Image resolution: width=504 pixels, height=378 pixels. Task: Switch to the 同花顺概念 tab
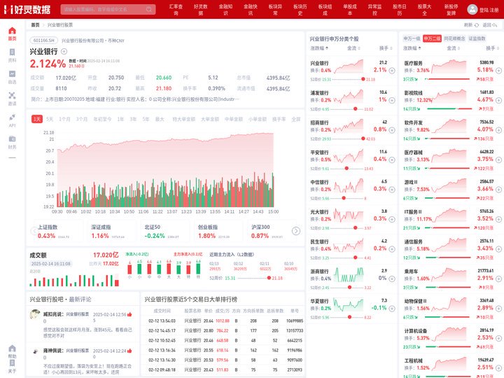pos(454,38)
